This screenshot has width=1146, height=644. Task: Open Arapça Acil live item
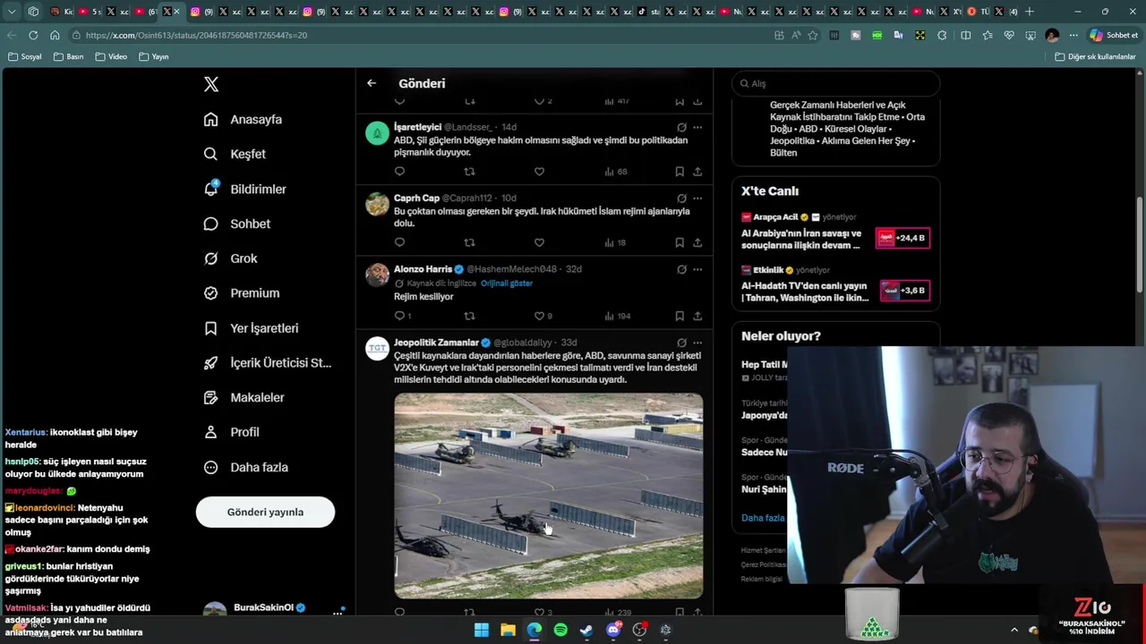tap(835, 233)
